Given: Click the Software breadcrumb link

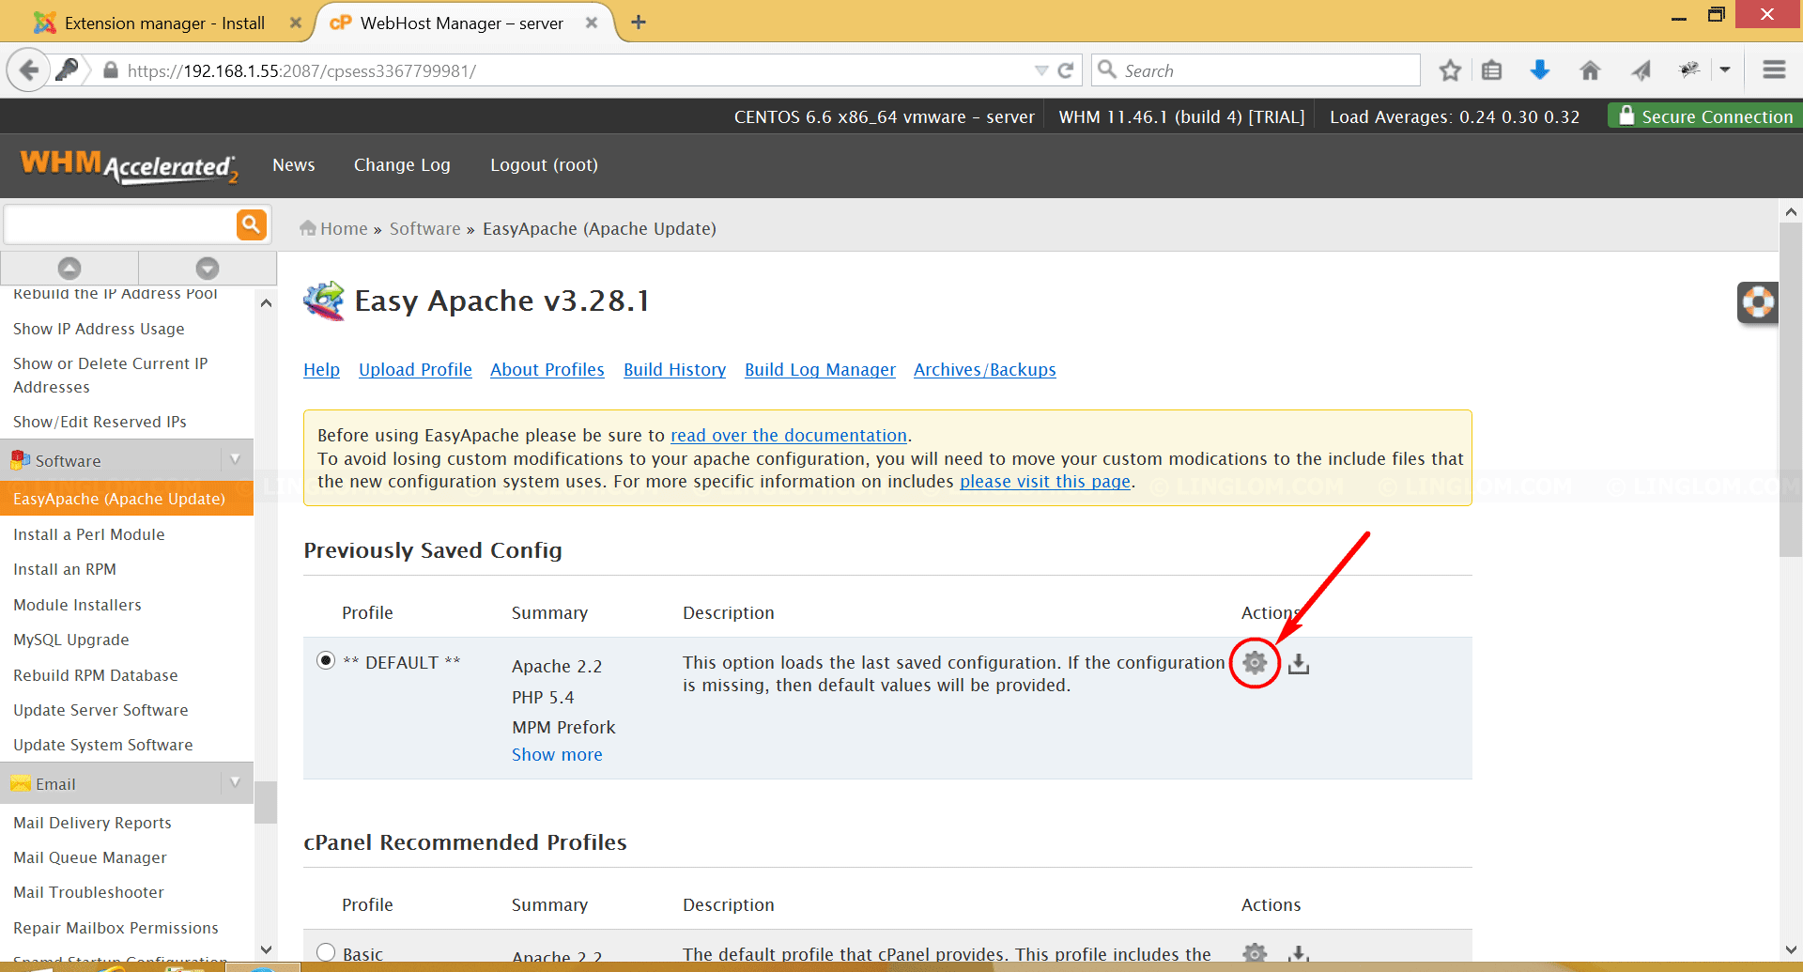Looking at the screenshot, I should tap(425, 229).
